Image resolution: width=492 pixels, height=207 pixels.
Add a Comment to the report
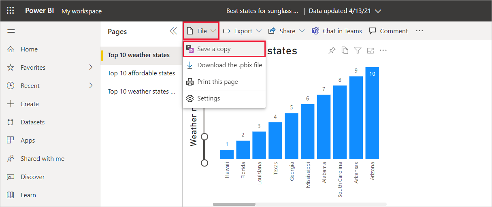pos(388,31)
